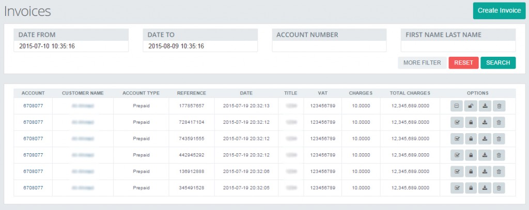Select reference number 345491528
529x210 pixels.
[192, 188]
